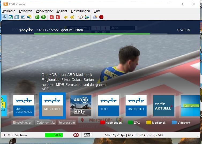Open the options tools toolbar icon

click(x=95, y=17)
